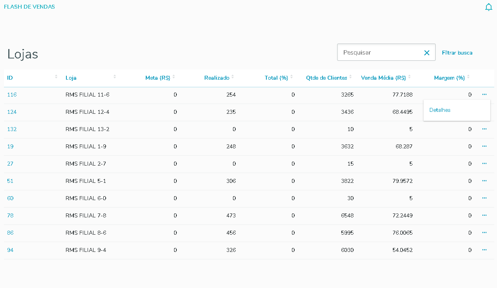Click the three-dot icon for RMS FILIAL 9-4
This screenshot has height=288, width=497.
[x=484, y=250]
